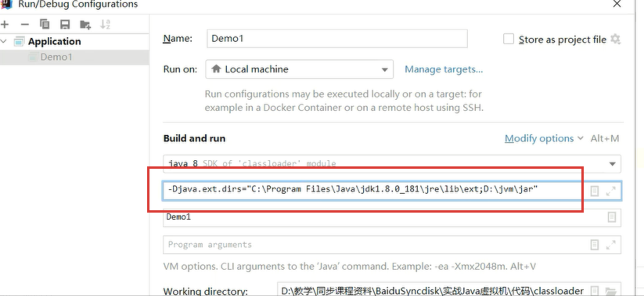Open the Manage targets link
This screenshot has width=644, height=296.
point(444,69)
